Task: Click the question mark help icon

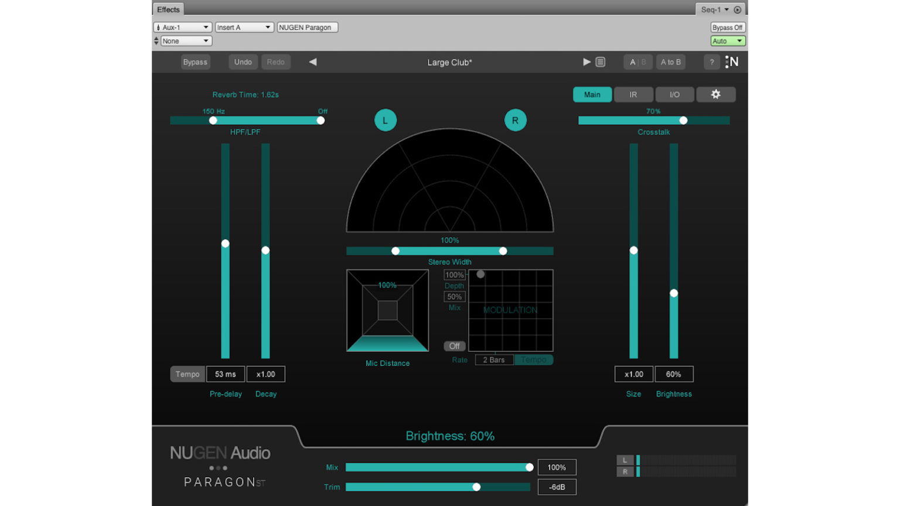Action: coord(711,61)
